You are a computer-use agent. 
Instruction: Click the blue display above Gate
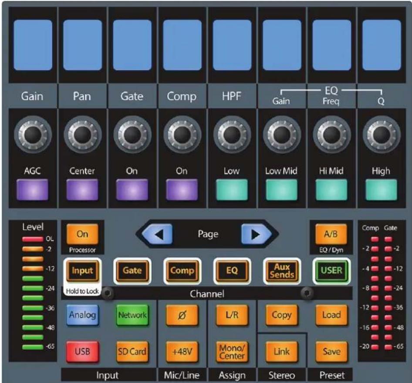(132, 45)
